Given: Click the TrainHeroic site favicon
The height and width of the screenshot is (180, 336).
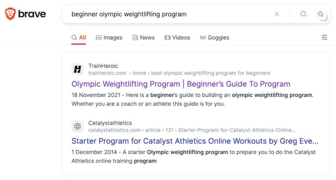Looking at the screenshot, I should click(77, 69).
